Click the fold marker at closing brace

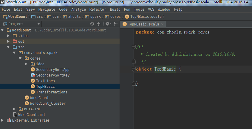134,83
